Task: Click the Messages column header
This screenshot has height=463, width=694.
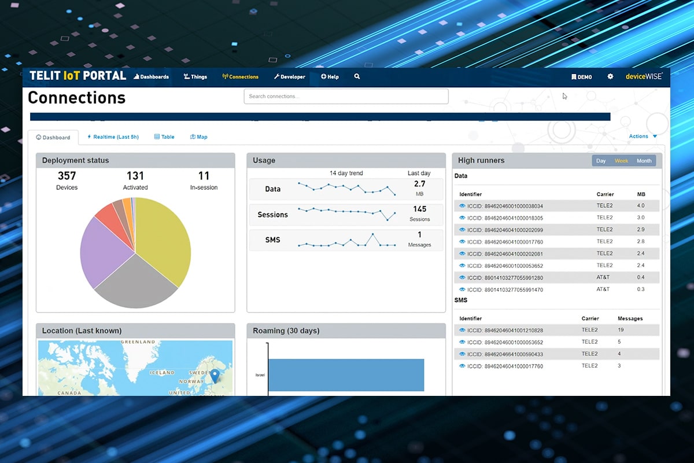Action: [x=630, y=318]
